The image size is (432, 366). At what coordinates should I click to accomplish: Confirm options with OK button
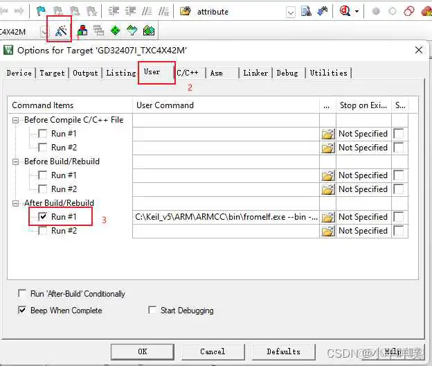pos(143,351)
